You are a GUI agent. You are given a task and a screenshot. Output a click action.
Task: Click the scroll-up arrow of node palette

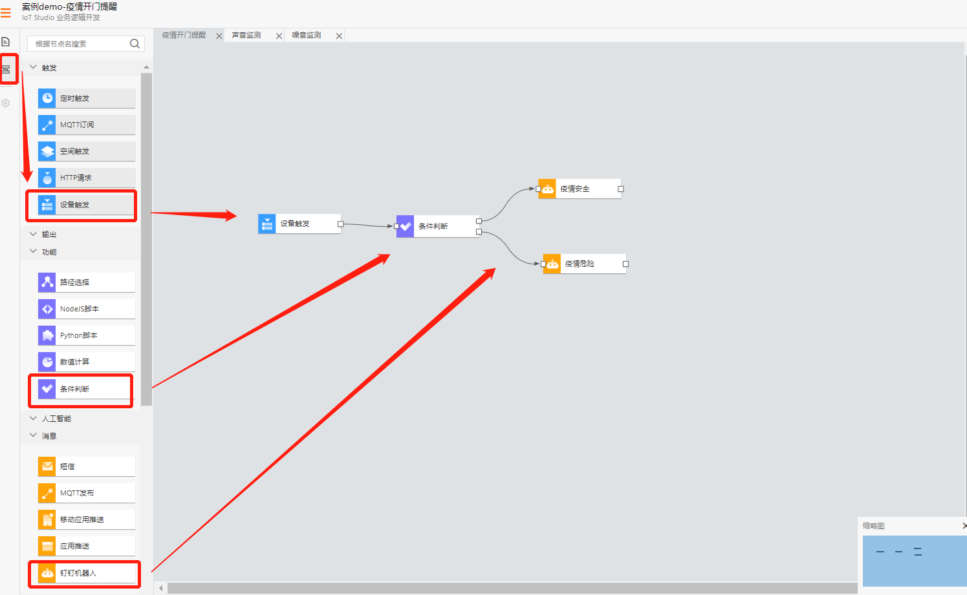click(x=146, y=67)
